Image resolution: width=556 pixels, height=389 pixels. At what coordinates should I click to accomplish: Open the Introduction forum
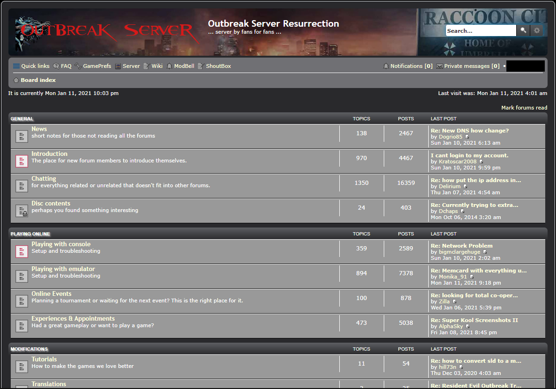click(x=49, y=154)
